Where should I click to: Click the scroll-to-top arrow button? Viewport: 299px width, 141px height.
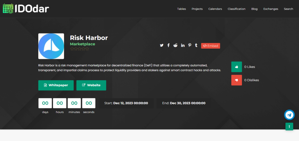289,126
